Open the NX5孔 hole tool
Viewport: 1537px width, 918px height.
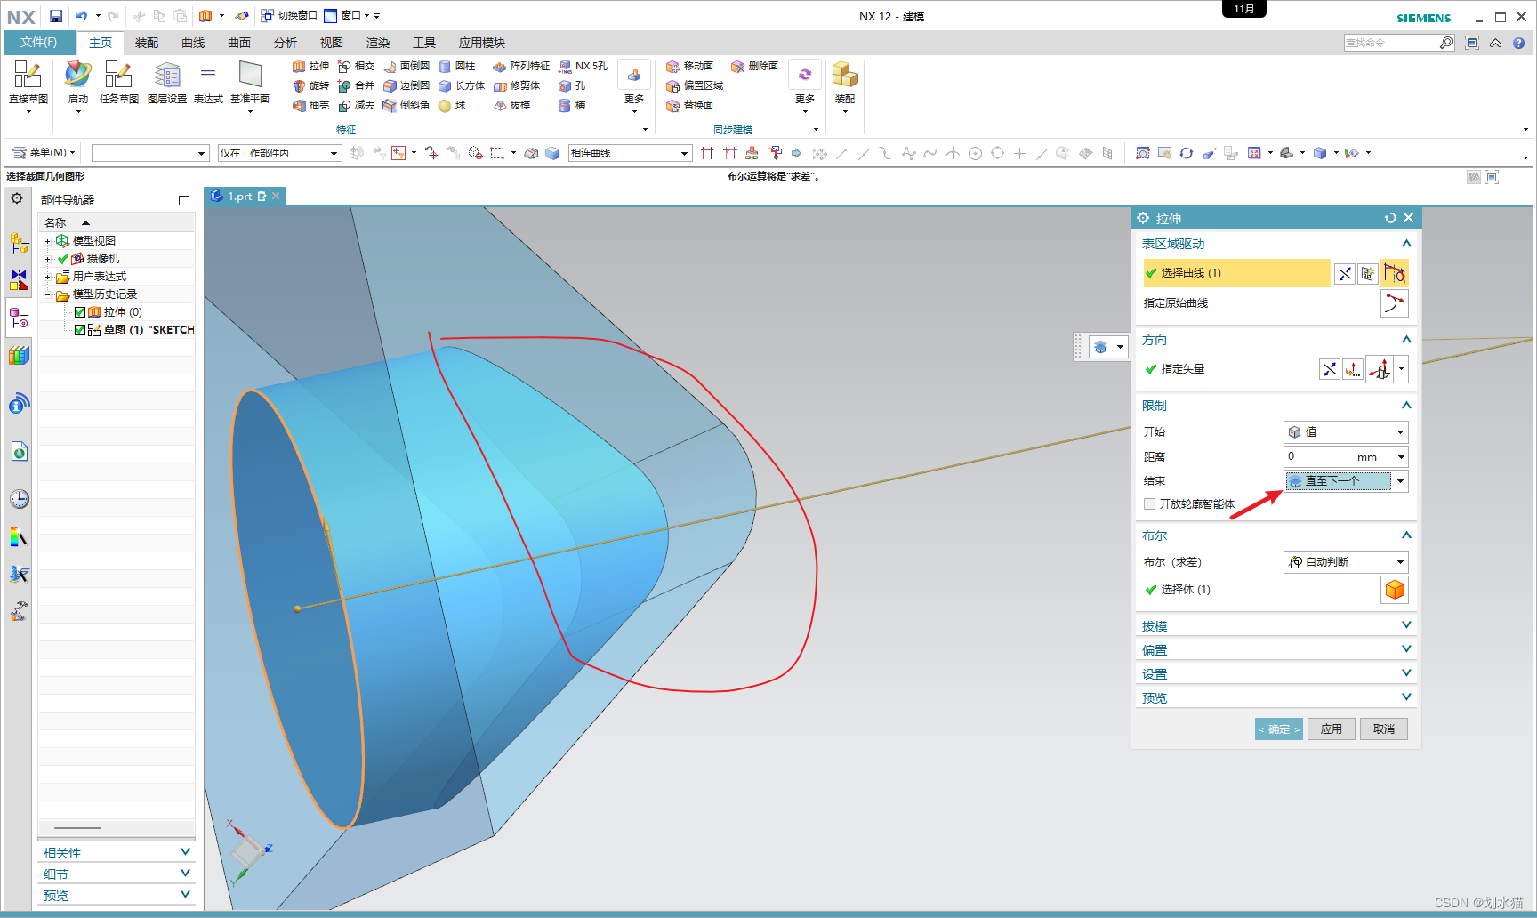click(x=583, y=66)
